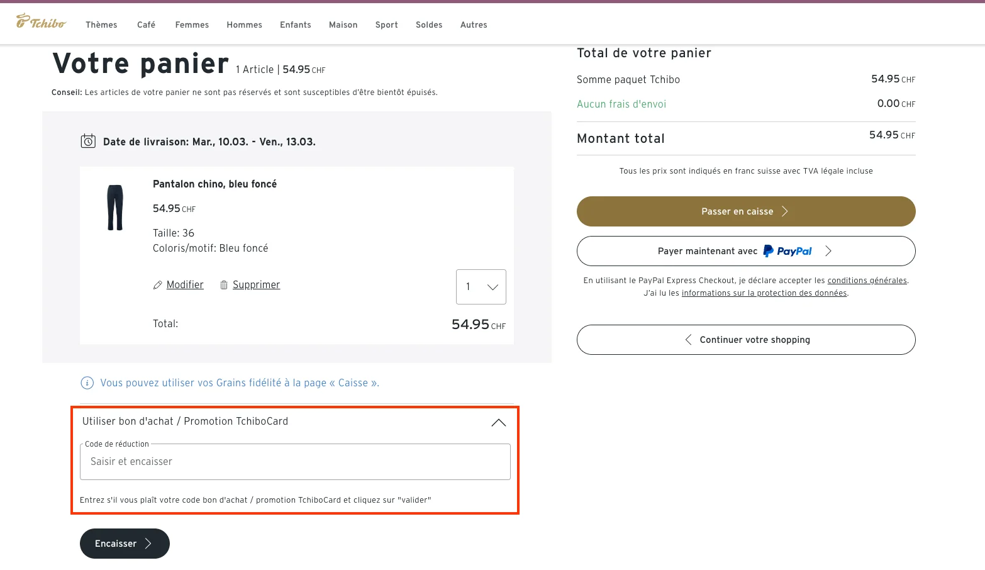Open the Femmes menu
The width and height of the screenshot is (985, 570).
pyautogui.click(x=191, y=25)
